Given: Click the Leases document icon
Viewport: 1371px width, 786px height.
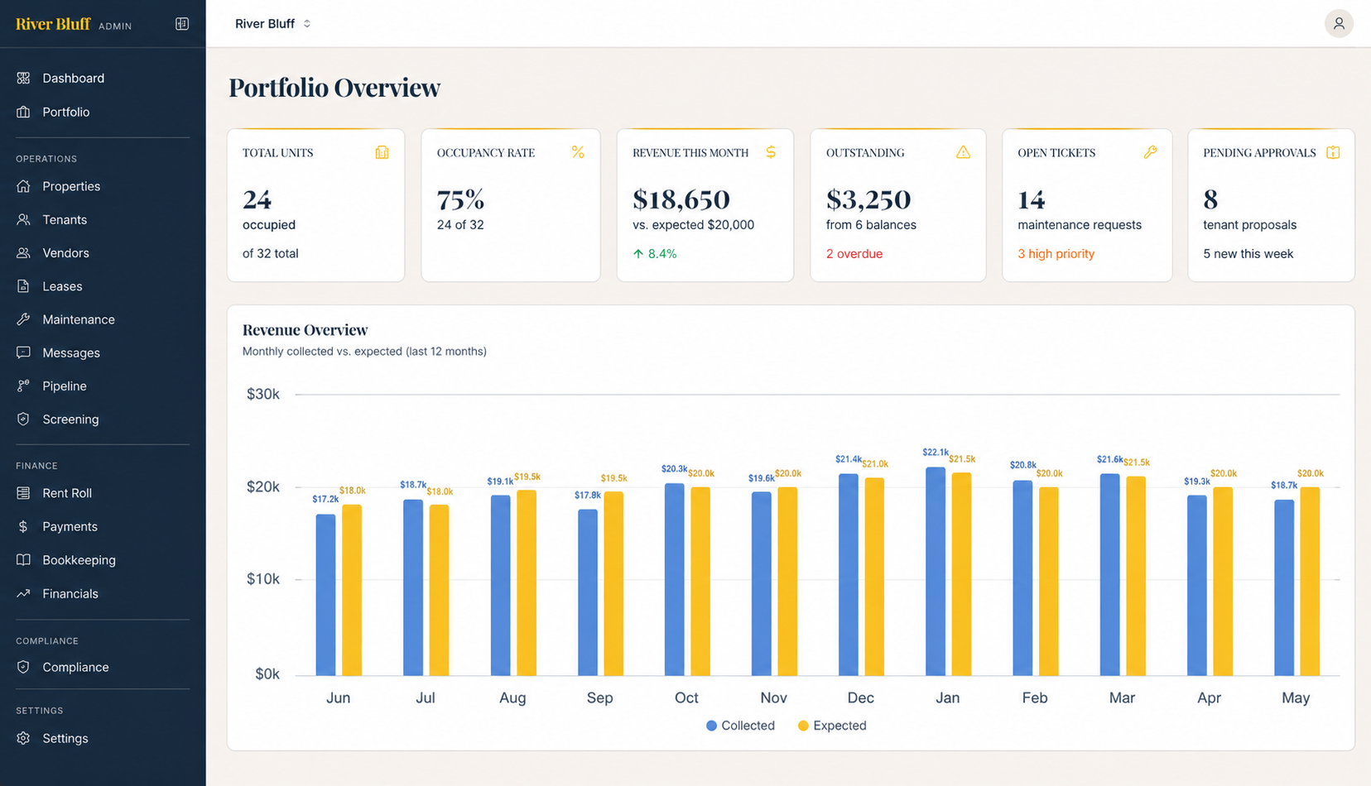Looking at the screenshot, I should click(23, 286).
